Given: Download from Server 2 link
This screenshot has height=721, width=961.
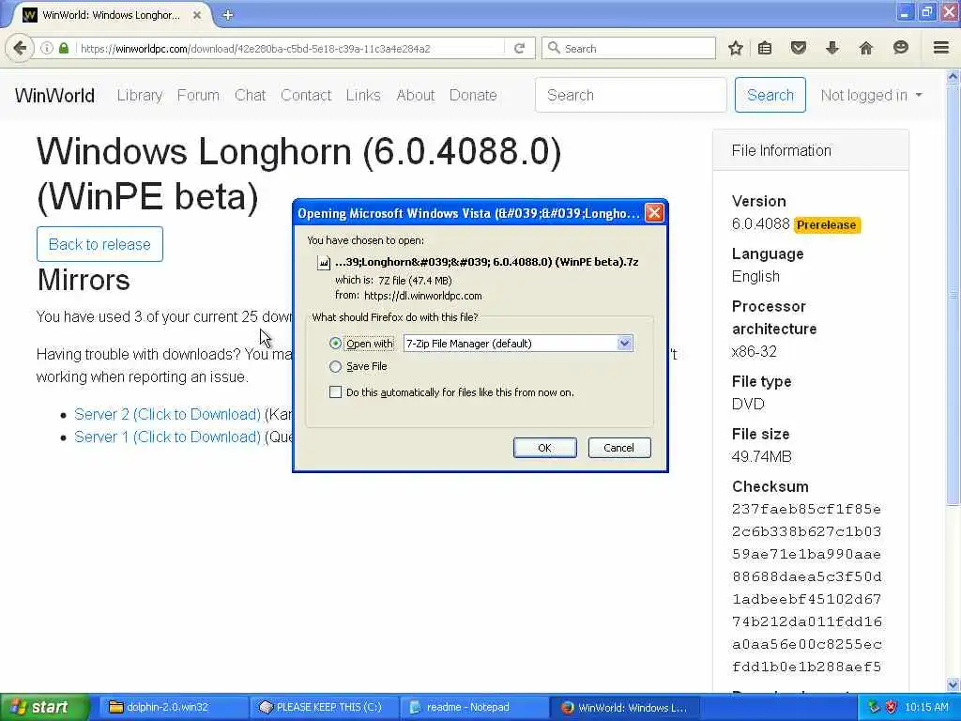Looking at the screenshot, I should (167, 414).
